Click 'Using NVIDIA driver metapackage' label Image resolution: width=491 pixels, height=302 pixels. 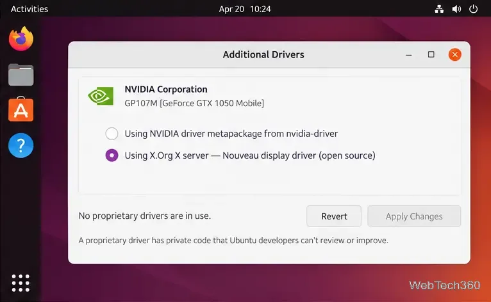tap(231, 134)
